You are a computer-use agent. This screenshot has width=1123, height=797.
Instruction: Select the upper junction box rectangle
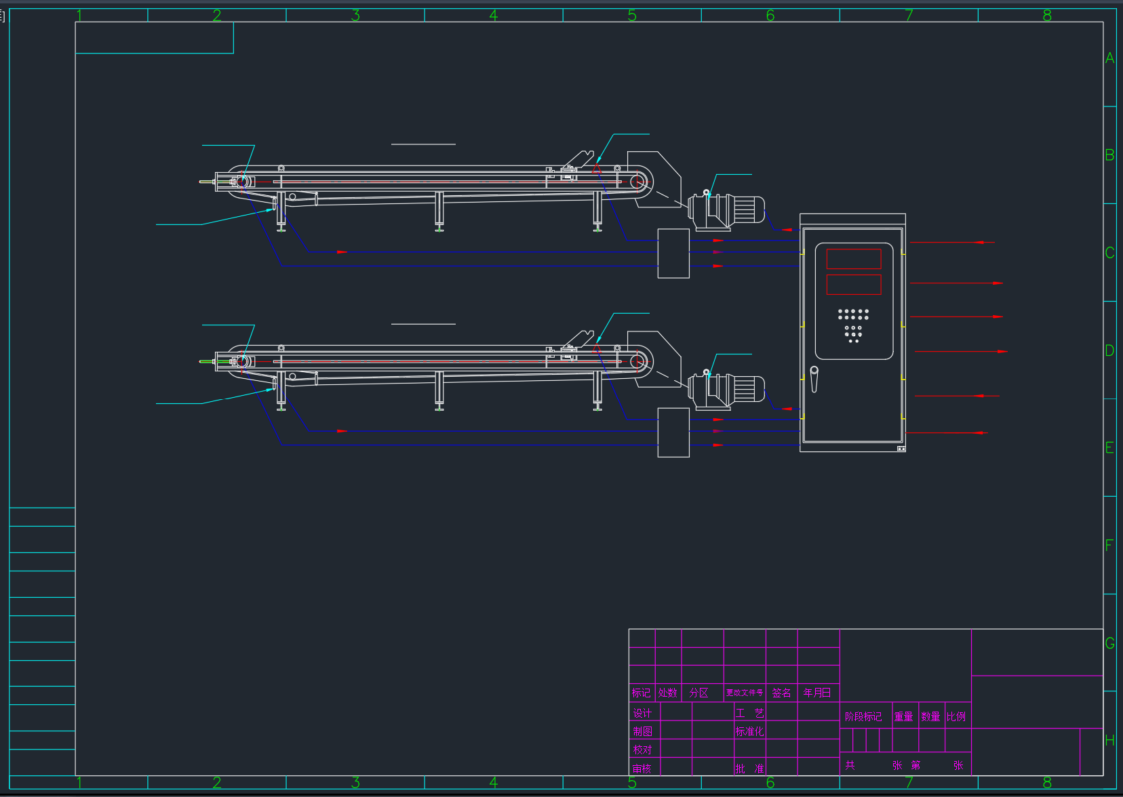click(x=673, y=253)
